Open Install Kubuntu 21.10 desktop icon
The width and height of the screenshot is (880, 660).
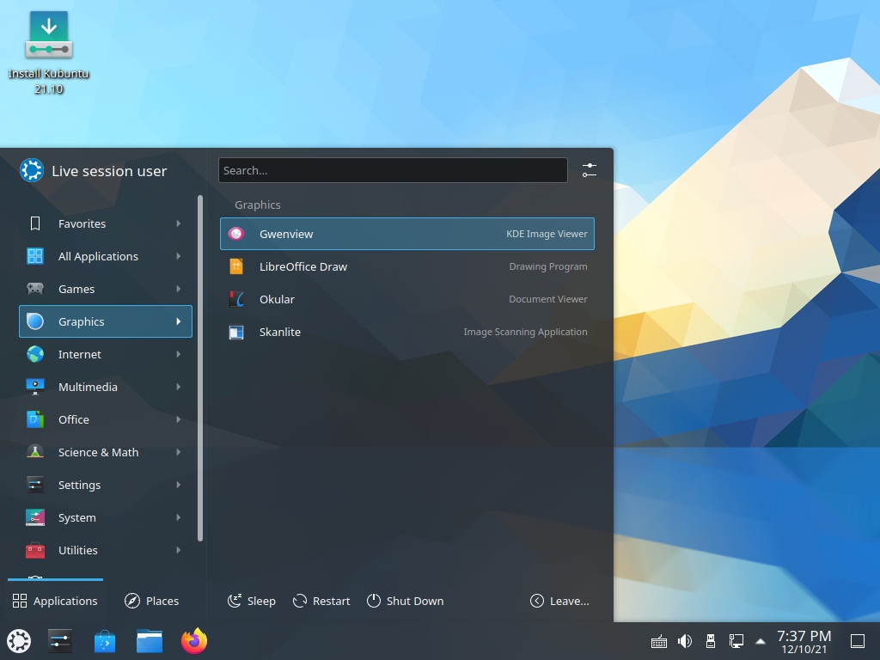pyautogui.click(x=49, y=52)
